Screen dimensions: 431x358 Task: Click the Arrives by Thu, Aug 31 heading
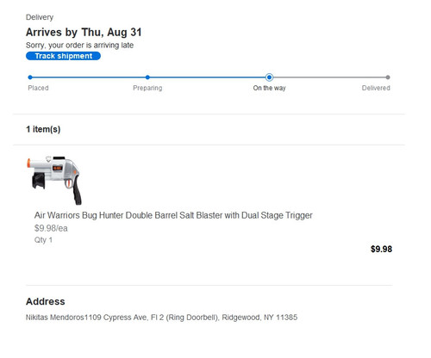[x=84, y=32]
